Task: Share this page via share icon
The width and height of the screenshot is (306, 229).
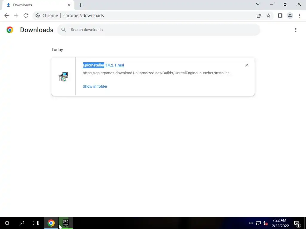Action: tap(259, 16)
